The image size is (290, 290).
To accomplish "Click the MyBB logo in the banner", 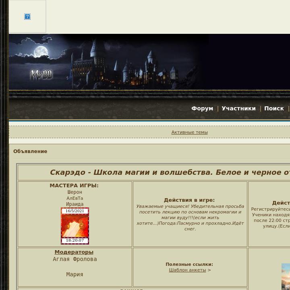I will coord(41,75).
